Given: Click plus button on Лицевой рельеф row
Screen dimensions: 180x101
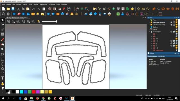Looking at the screenshot, I should tap(171, 22).
